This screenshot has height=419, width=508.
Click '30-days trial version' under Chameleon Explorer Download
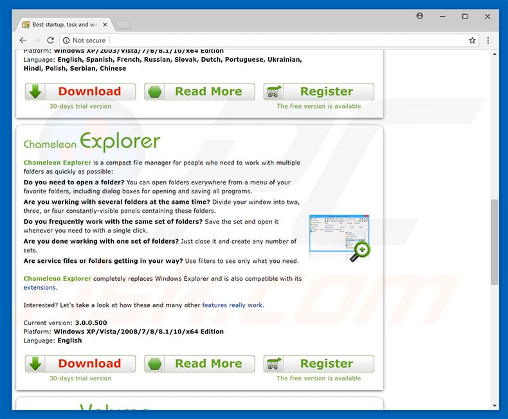[x=80, y=379]
